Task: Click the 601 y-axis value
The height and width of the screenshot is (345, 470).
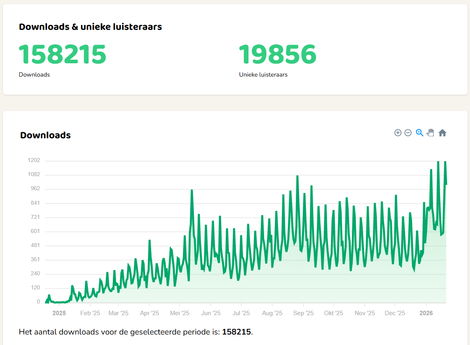Action: 35,231
